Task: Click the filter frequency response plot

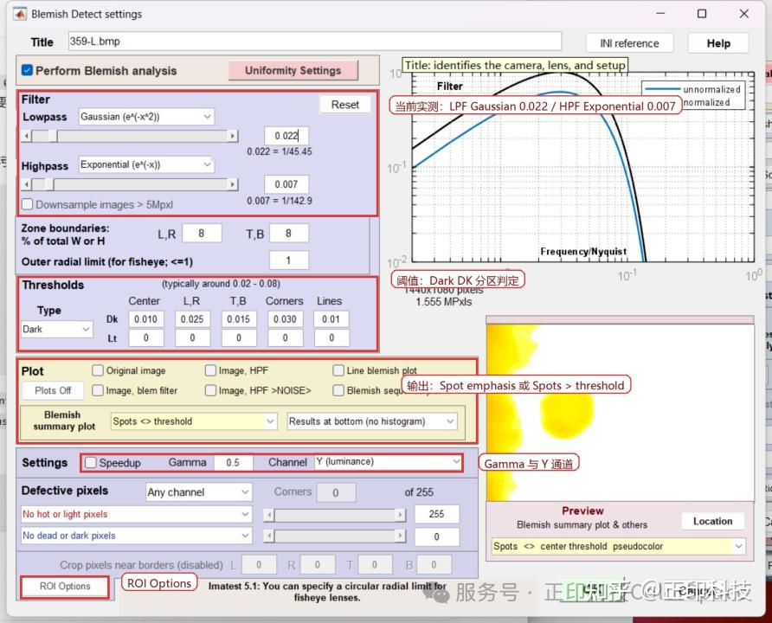Action: (583, 167)
